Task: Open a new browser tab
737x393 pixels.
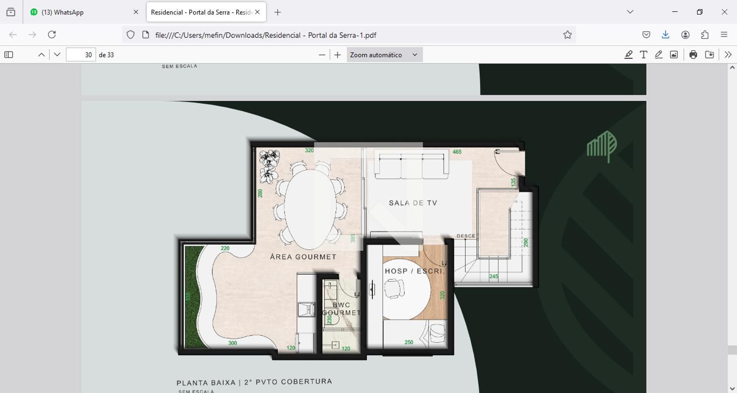Action: (x=277, y=12)
